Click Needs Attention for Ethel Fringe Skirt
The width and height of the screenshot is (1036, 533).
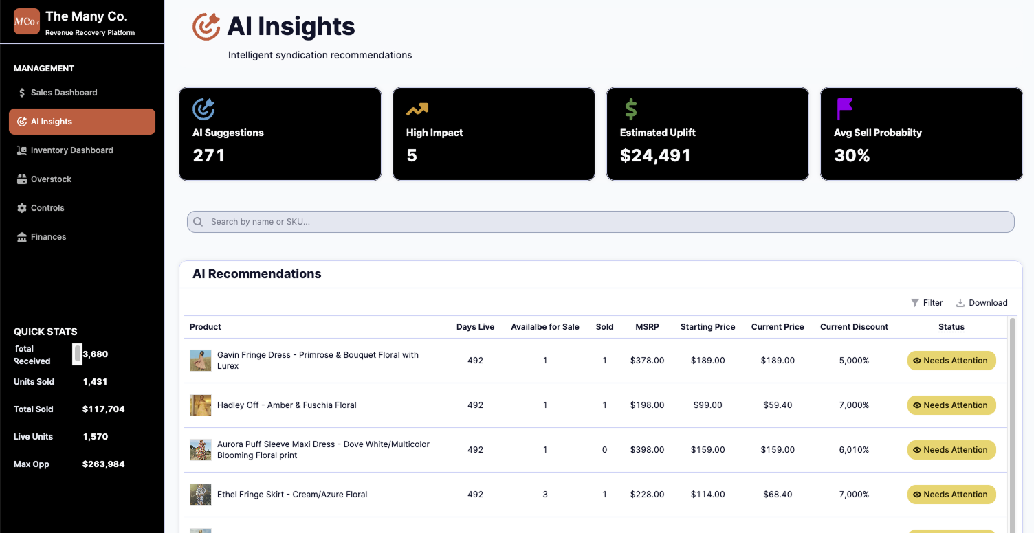(951, 495)
